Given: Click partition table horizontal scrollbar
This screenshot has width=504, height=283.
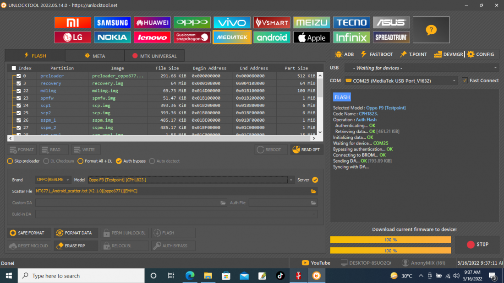Looking at the screenshot, I should [x=162, y=138].
